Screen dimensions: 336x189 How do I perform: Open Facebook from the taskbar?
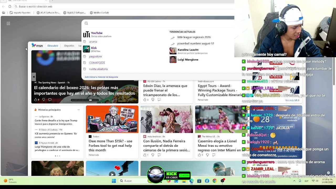[x=207, y=181]
